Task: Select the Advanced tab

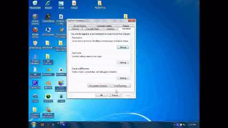Action: [x=126, y=29]
